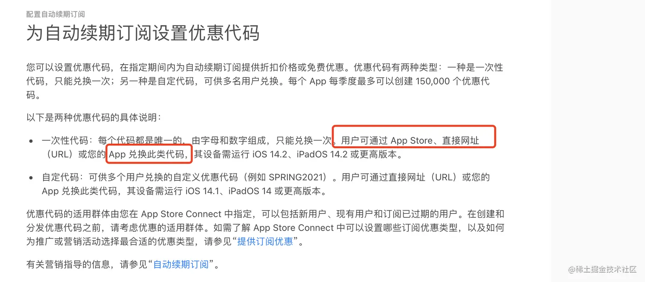Click the 稀土掘金技术社区 watermark
The width and height of the screenshot is (645, 282).
[602, 270]
